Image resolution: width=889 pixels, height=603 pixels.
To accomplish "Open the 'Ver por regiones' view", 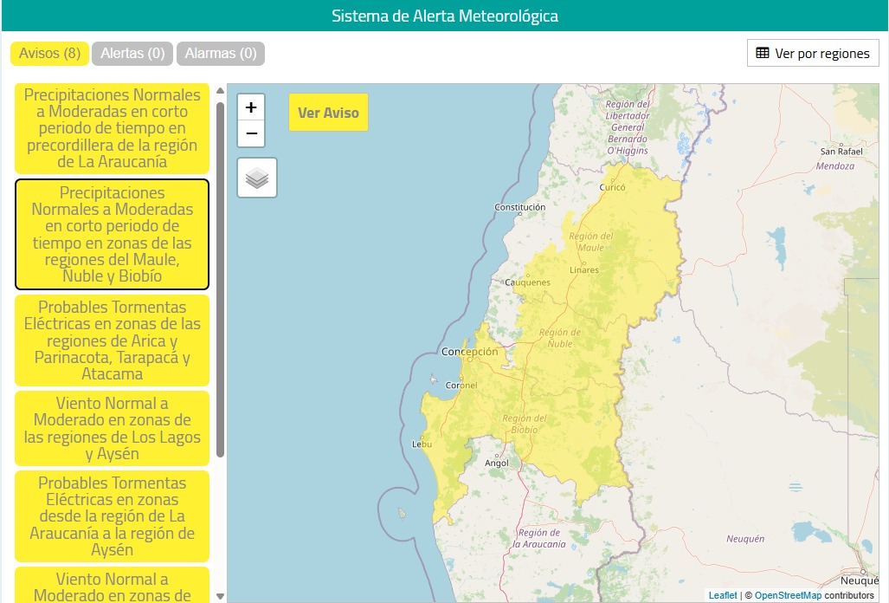I will pyautogui.click(x=812, y=53).
